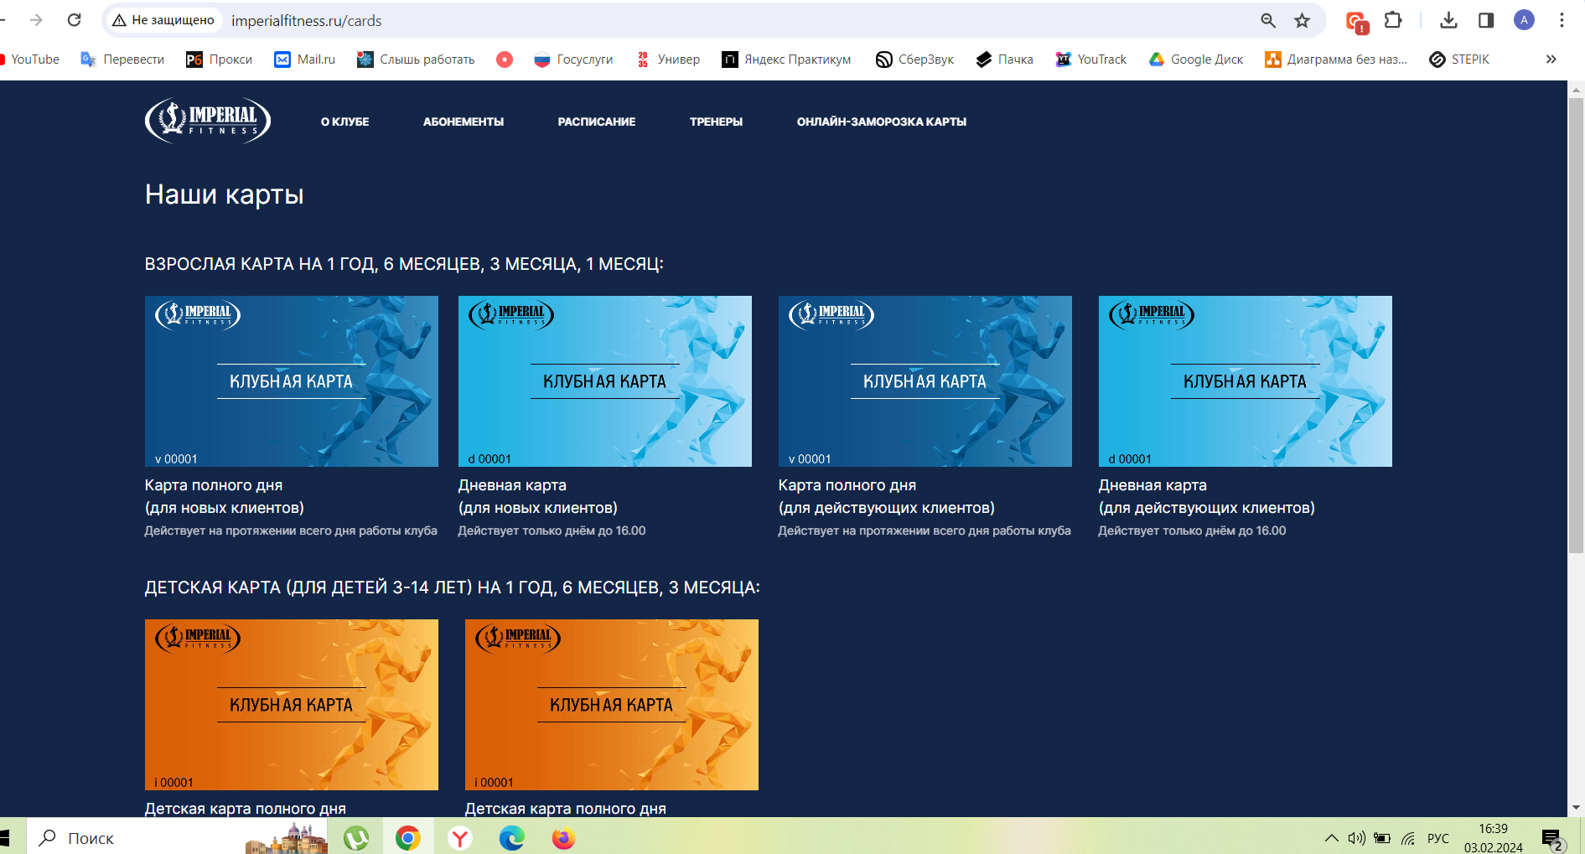Open the Универ bookmark
This screenshot has height=854, width=1585.
tap(668, 60)
